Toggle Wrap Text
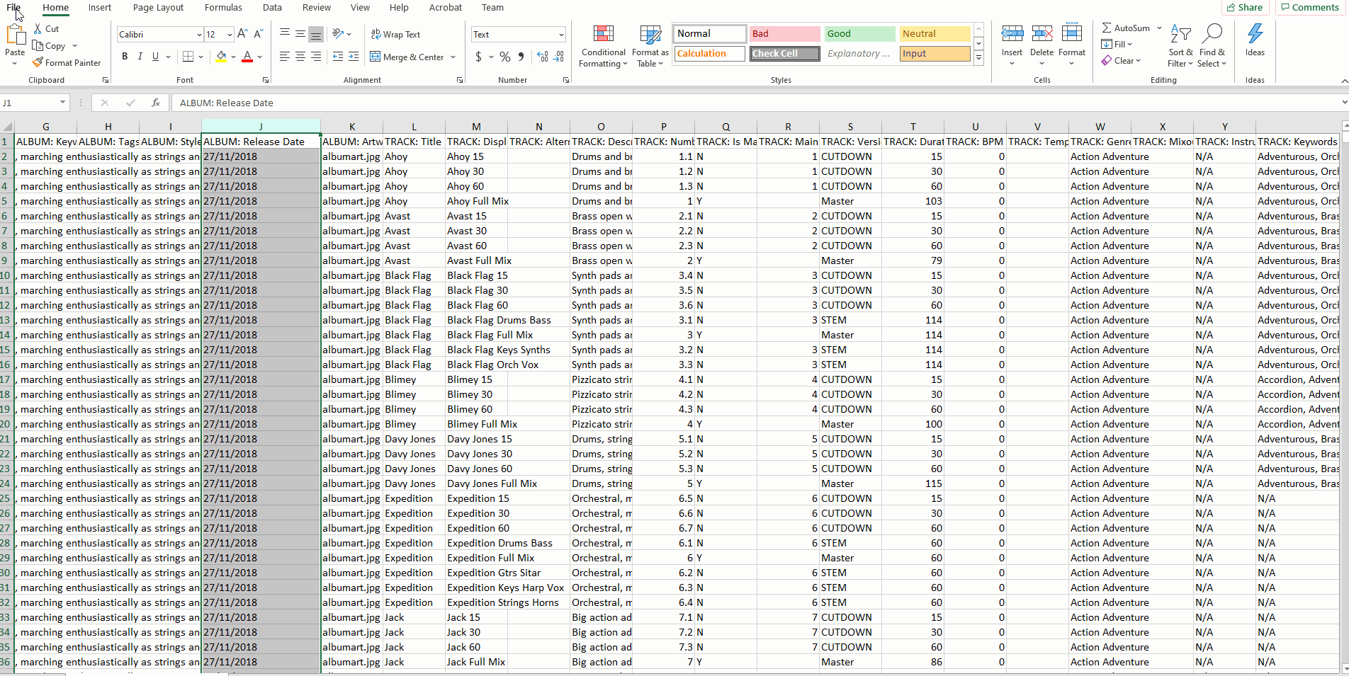The width and height of the screenshot is (1349, 676). pyautogui.click(x=395, y=34)
